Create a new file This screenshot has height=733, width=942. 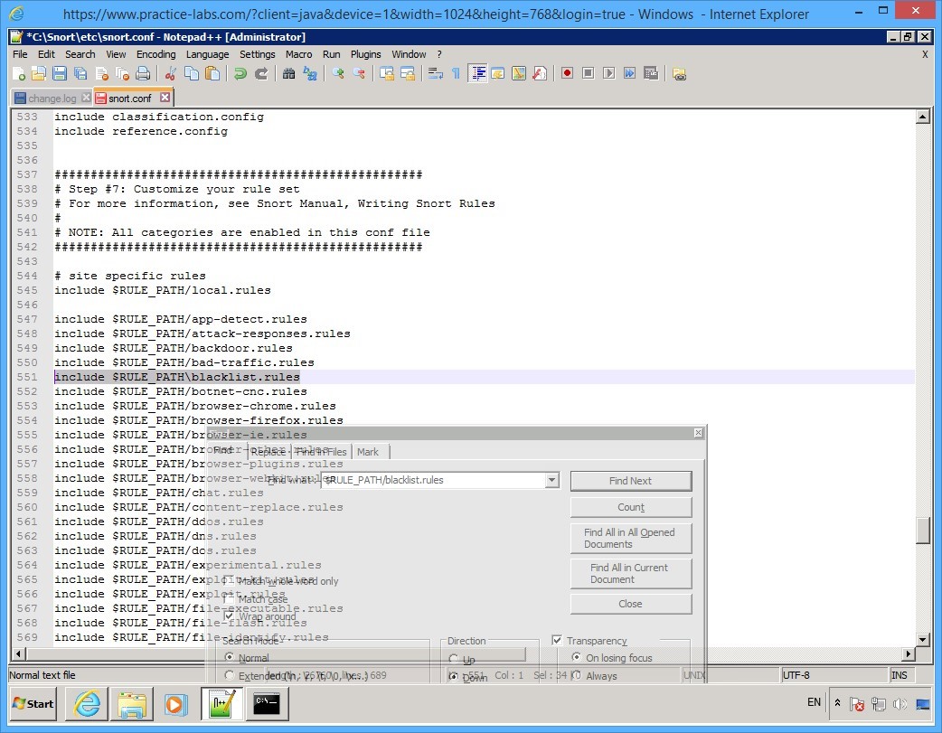click(x=18, y=74)
